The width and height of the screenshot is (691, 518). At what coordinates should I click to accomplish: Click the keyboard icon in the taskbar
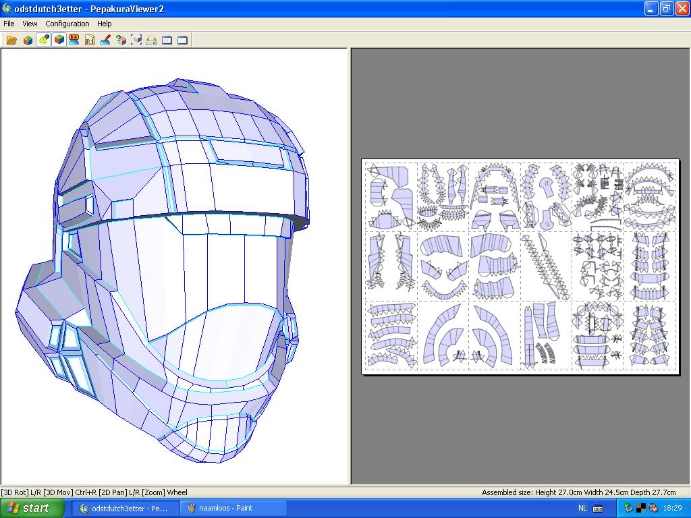(598, 509)
